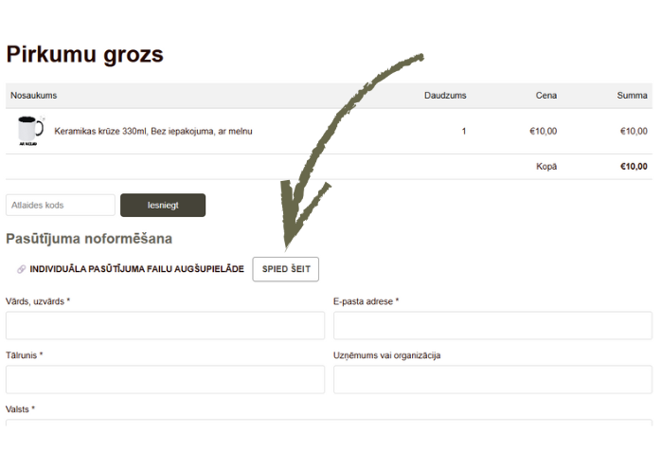Click the ceramic mug product thumbnail
Image resolution: width=662 pixels, height=470 pixels.
[30, 131]
